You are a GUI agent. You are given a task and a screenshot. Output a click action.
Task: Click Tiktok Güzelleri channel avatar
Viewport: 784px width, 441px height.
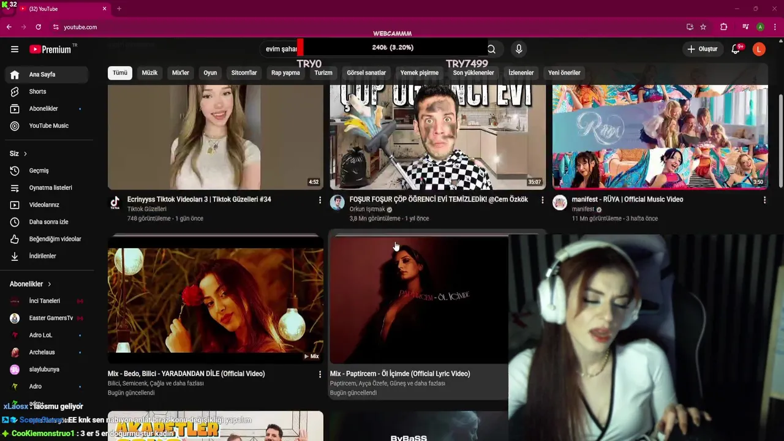tap(115, 203)
